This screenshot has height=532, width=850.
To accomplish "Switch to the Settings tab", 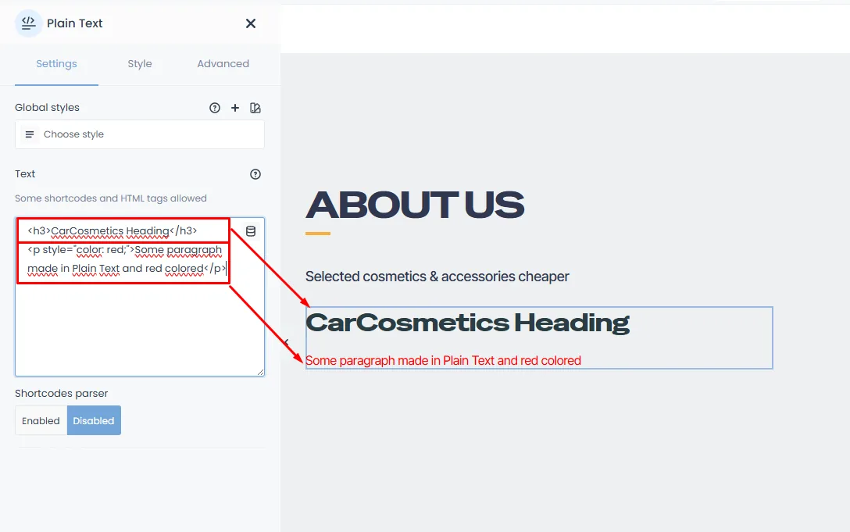I will pos(56,63).
